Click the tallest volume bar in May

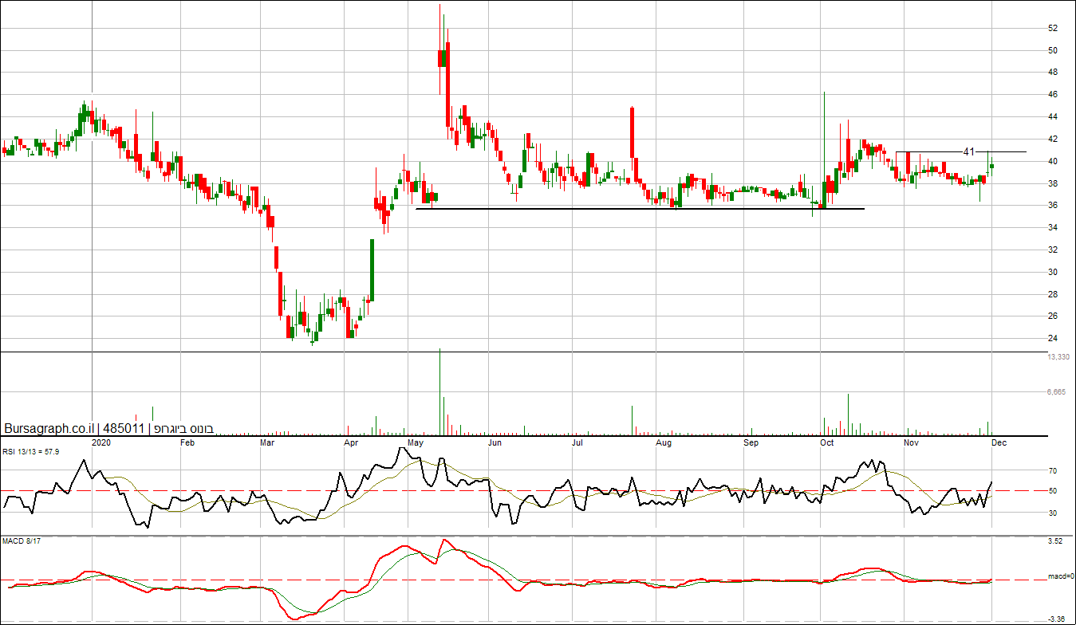(439, 391)
